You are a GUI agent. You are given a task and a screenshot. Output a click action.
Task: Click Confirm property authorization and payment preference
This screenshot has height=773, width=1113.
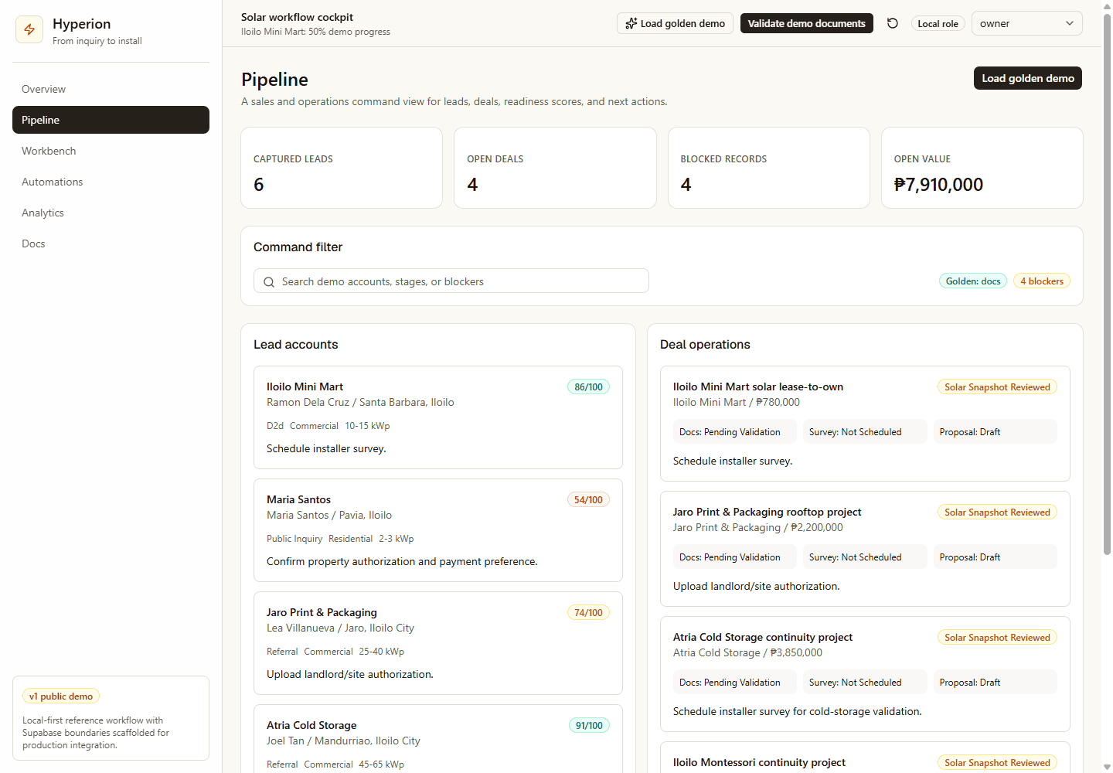tap(402, 561)
